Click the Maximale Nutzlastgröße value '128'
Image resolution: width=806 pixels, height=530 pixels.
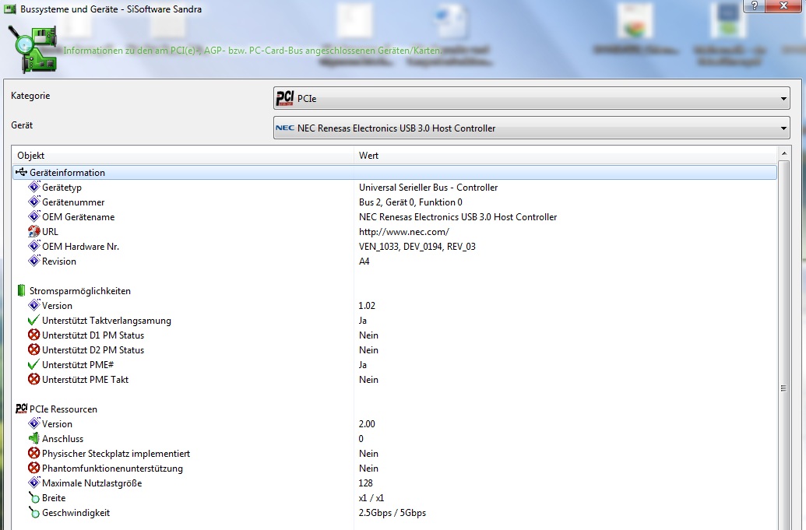click(x=365, y=483)
